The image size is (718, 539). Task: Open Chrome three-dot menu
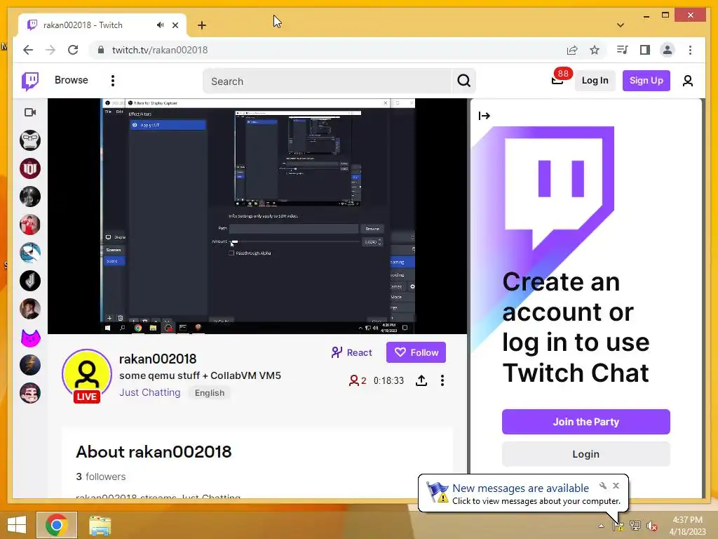tap(690, 50)
